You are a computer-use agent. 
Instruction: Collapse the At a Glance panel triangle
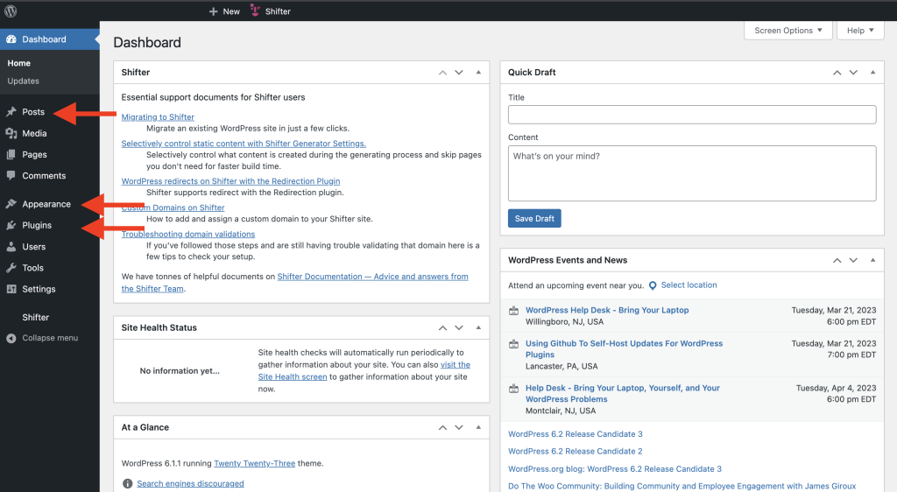[x=478, y=427]
